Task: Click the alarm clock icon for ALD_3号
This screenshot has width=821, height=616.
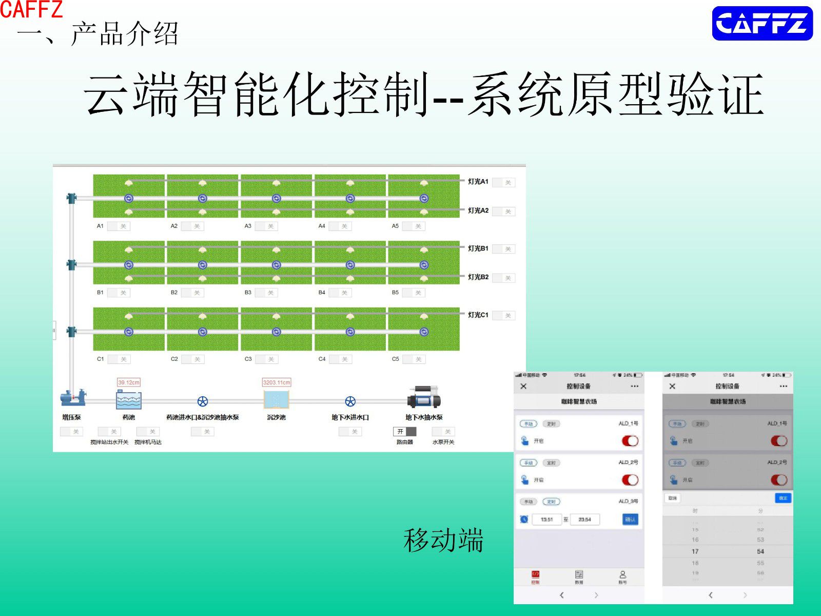Action: pos(524,519)
